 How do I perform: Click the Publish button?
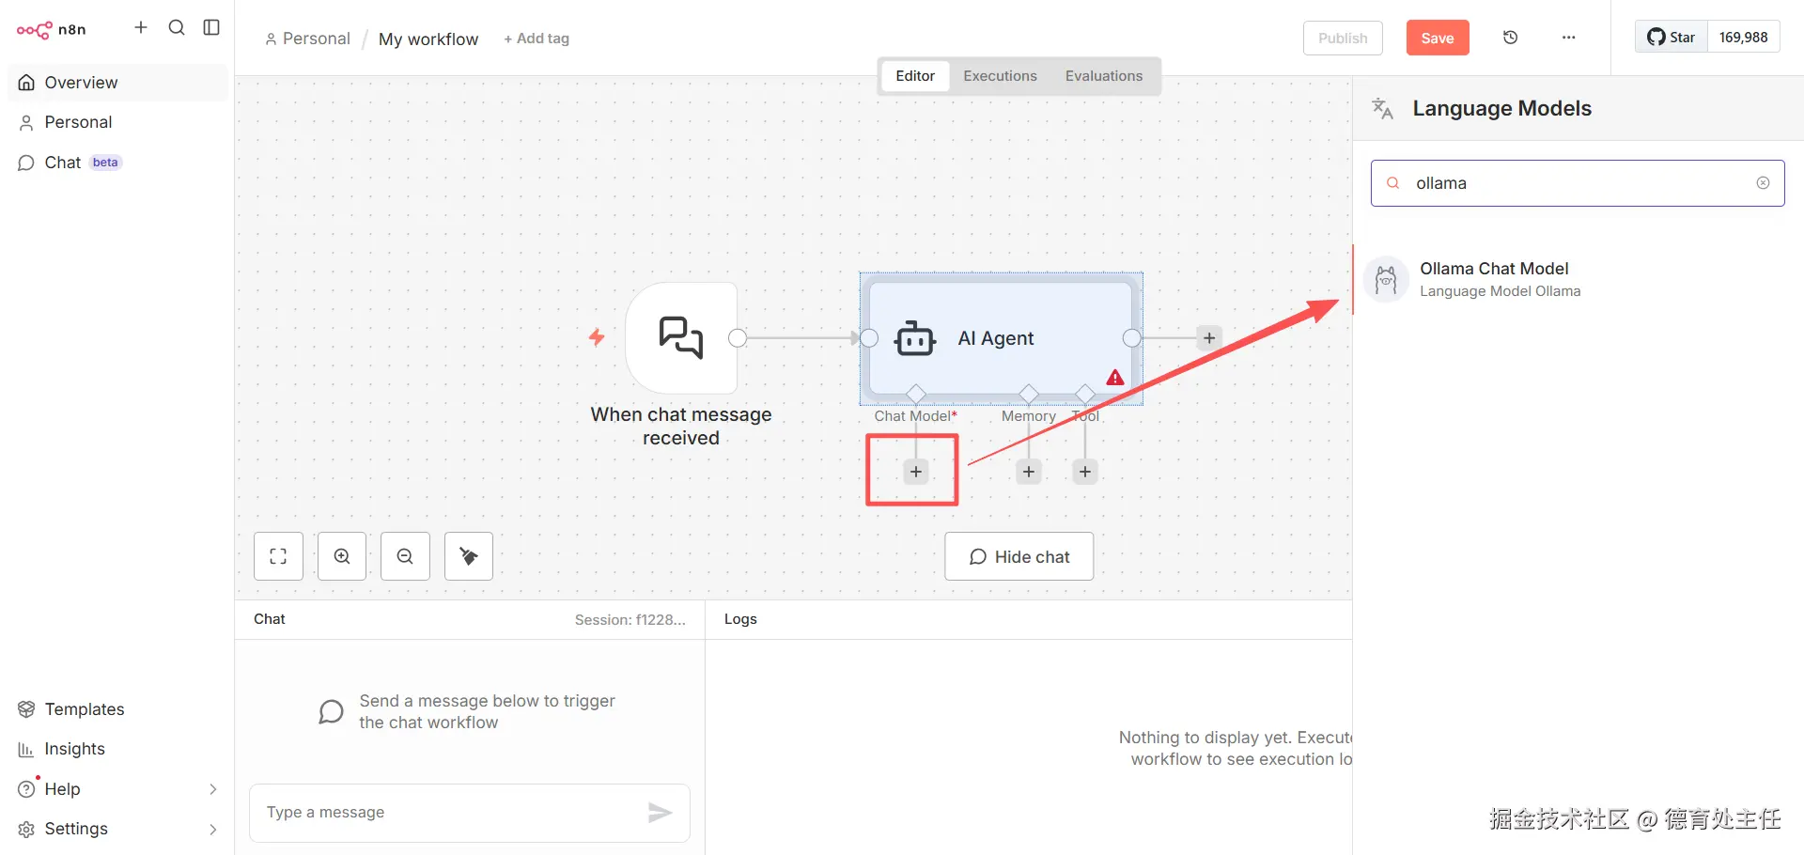point(1343,38)
